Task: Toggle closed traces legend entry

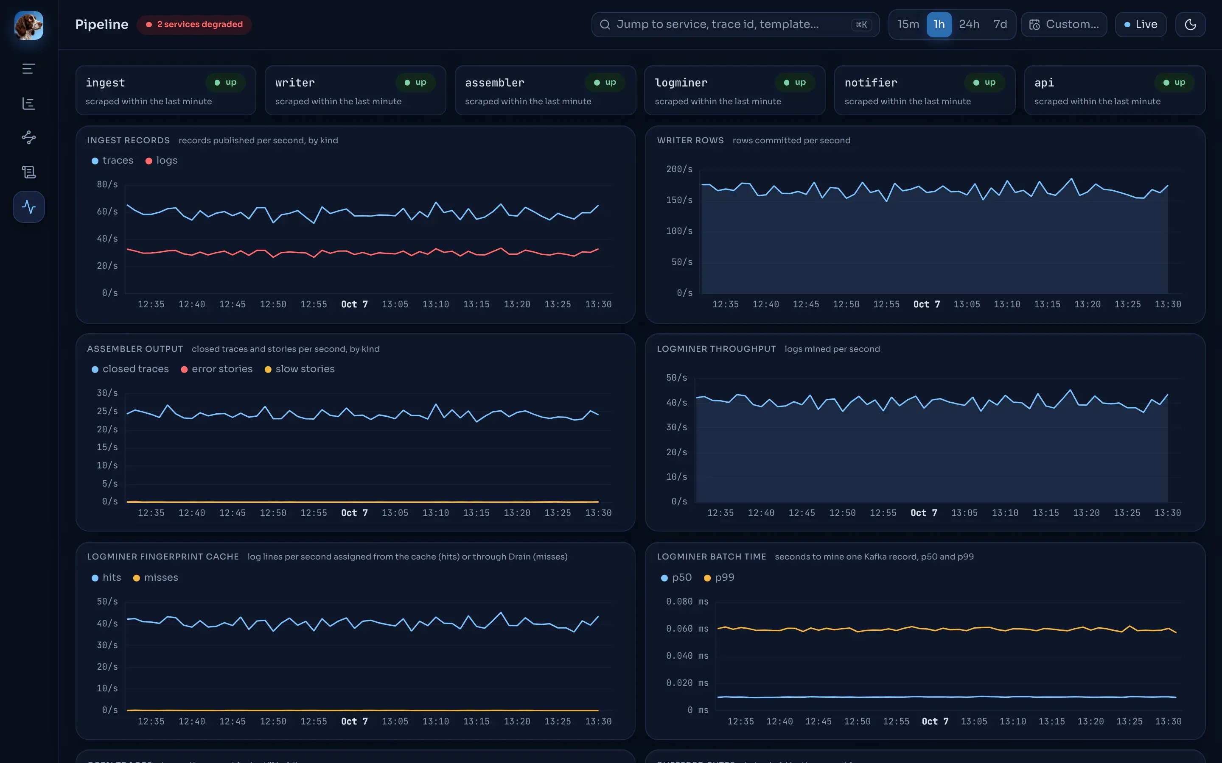Action: coord(130,369)
